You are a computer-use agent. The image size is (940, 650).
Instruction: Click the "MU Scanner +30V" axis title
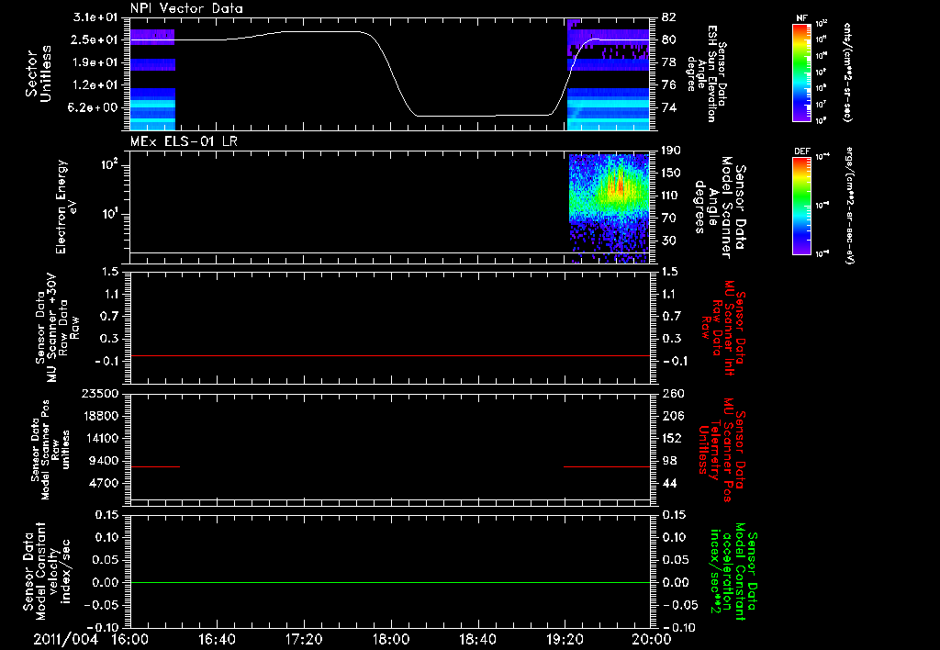pyautogui.click(x=56, y=328)
